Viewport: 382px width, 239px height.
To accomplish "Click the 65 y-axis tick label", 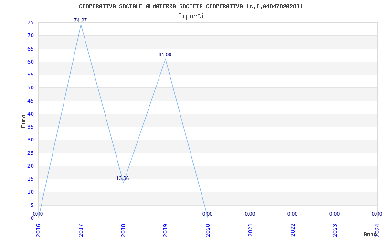I will click(x=31, y=49).
